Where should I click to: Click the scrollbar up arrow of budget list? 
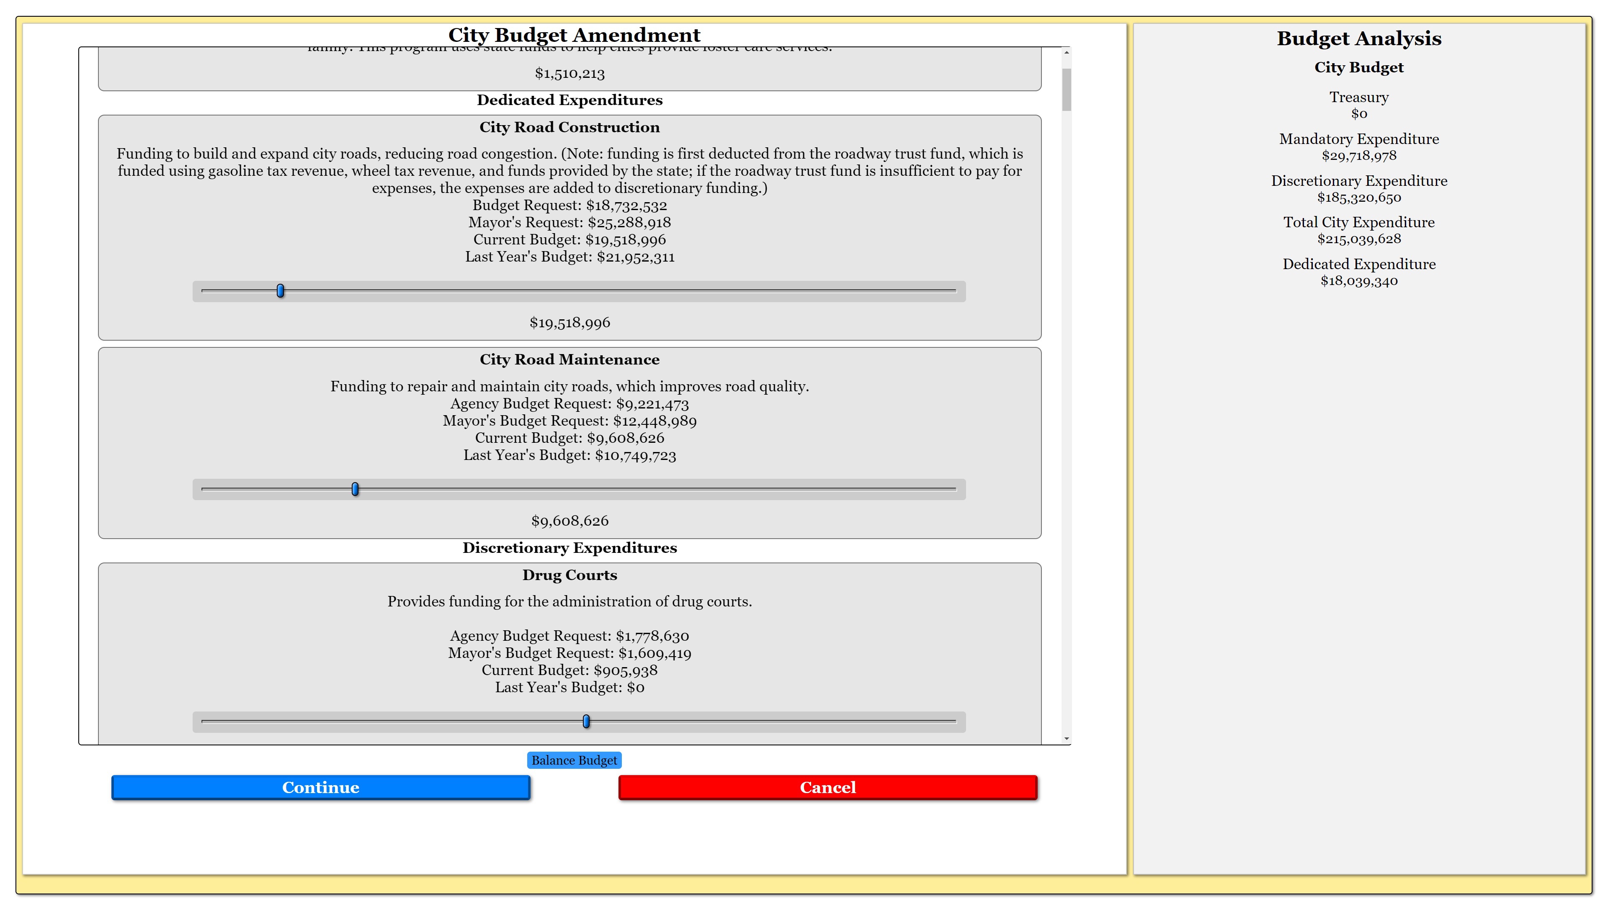pyautogui.click(x=1066, y=53)
